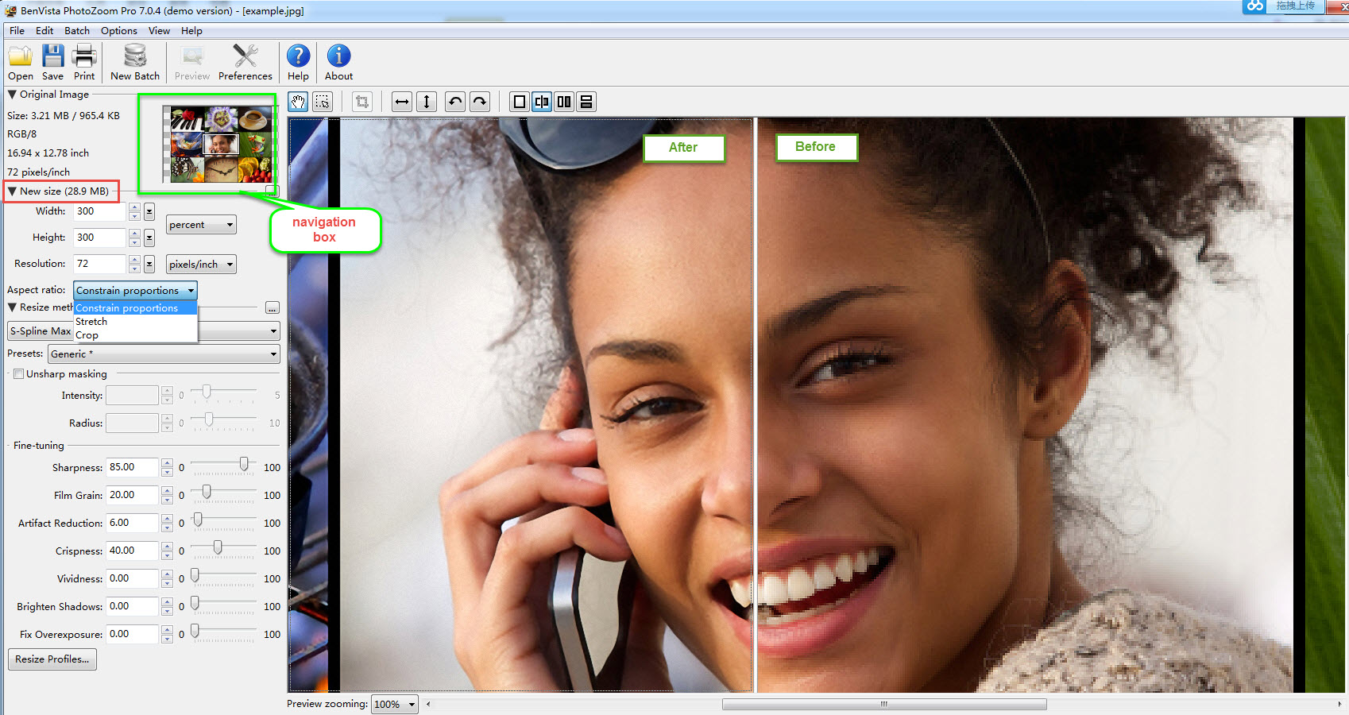Activate the crop tool
1349x715 pixels.
point(361,102)
